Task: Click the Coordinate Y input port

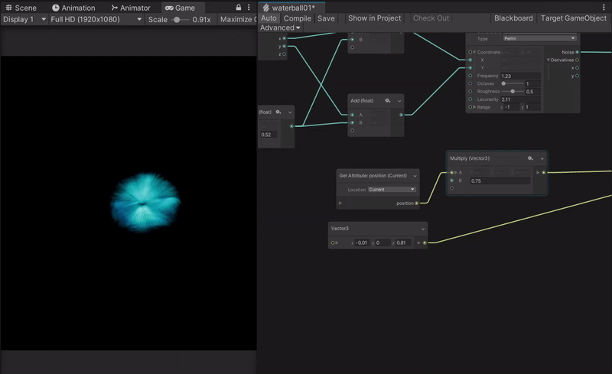Action: 470,67
